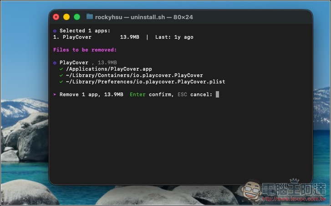Click the 'Selected 1 apps:' line
331x206 pixels.
(x=85, y=31)
